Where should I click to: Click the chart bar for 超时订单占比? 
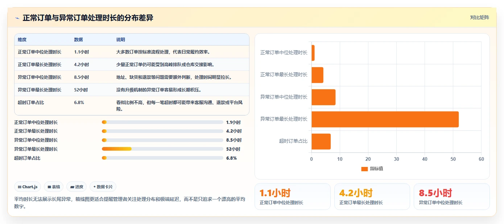pyautogui.click(x=321, y=141)
